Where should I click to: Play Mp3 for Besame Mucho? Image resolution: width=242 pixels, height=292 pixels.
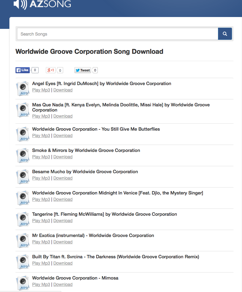[x=41, y=178]
